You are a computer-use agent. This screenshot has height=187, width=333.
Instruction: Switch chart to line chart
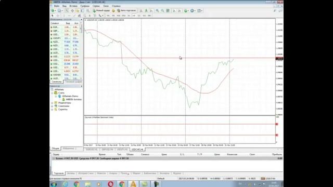[x=151, y=10]
